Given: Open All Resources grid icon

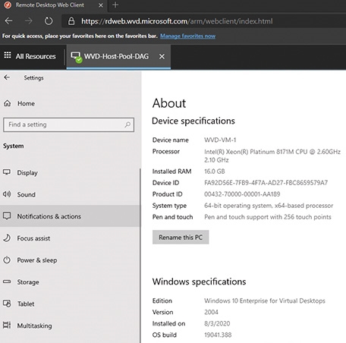Looking at the screenshot, I should [x=8, y=55].
